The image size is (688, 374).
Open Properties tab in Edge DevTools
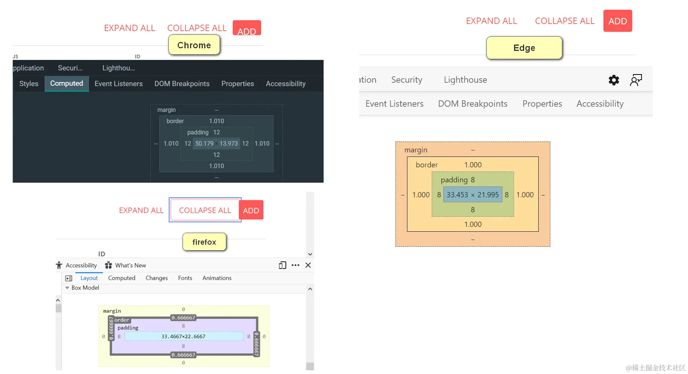click(542, 104)
